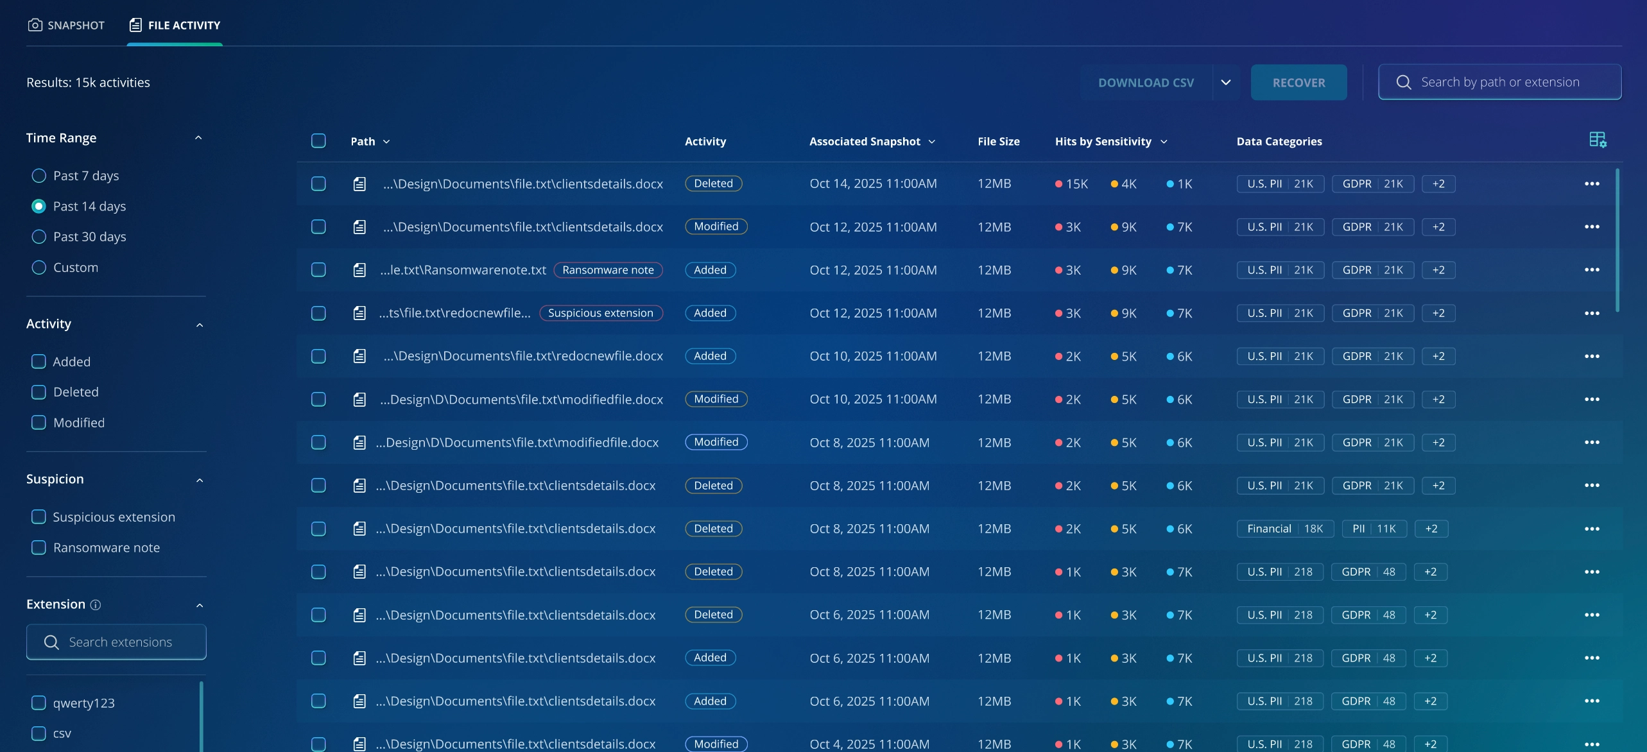Select Past 7 days radio option
Image resolution: width=1647 pixels, height=752 pixels.
pos(39,176)
